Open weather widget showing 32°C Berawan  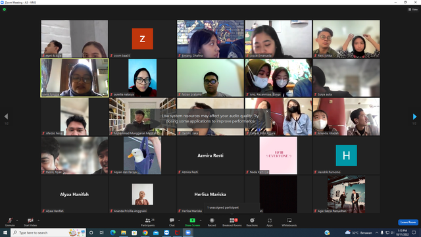pos(359,232)
